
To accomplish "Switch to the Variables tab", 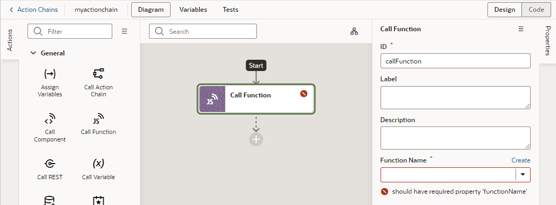I will [193, 10].
